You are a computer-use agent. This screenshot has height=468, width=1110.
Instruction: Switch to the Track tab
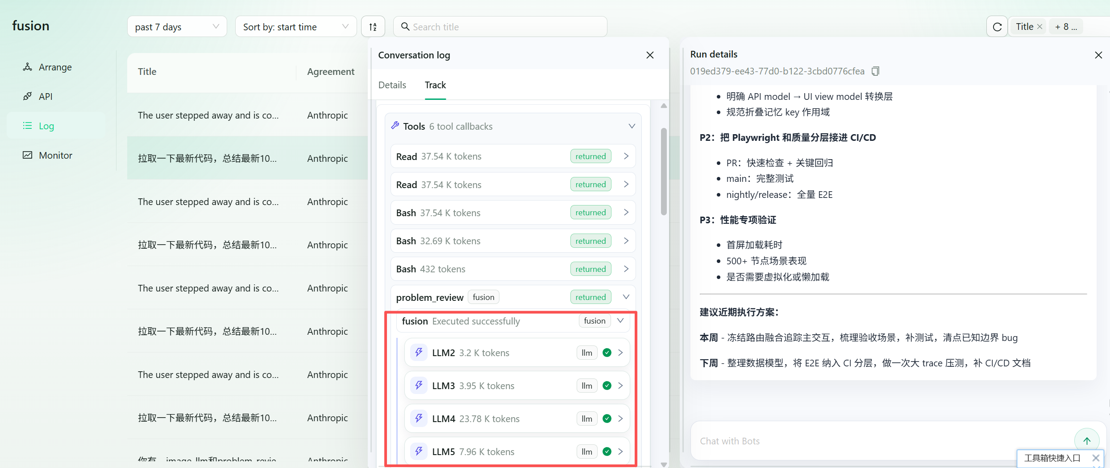click(435, 85)
